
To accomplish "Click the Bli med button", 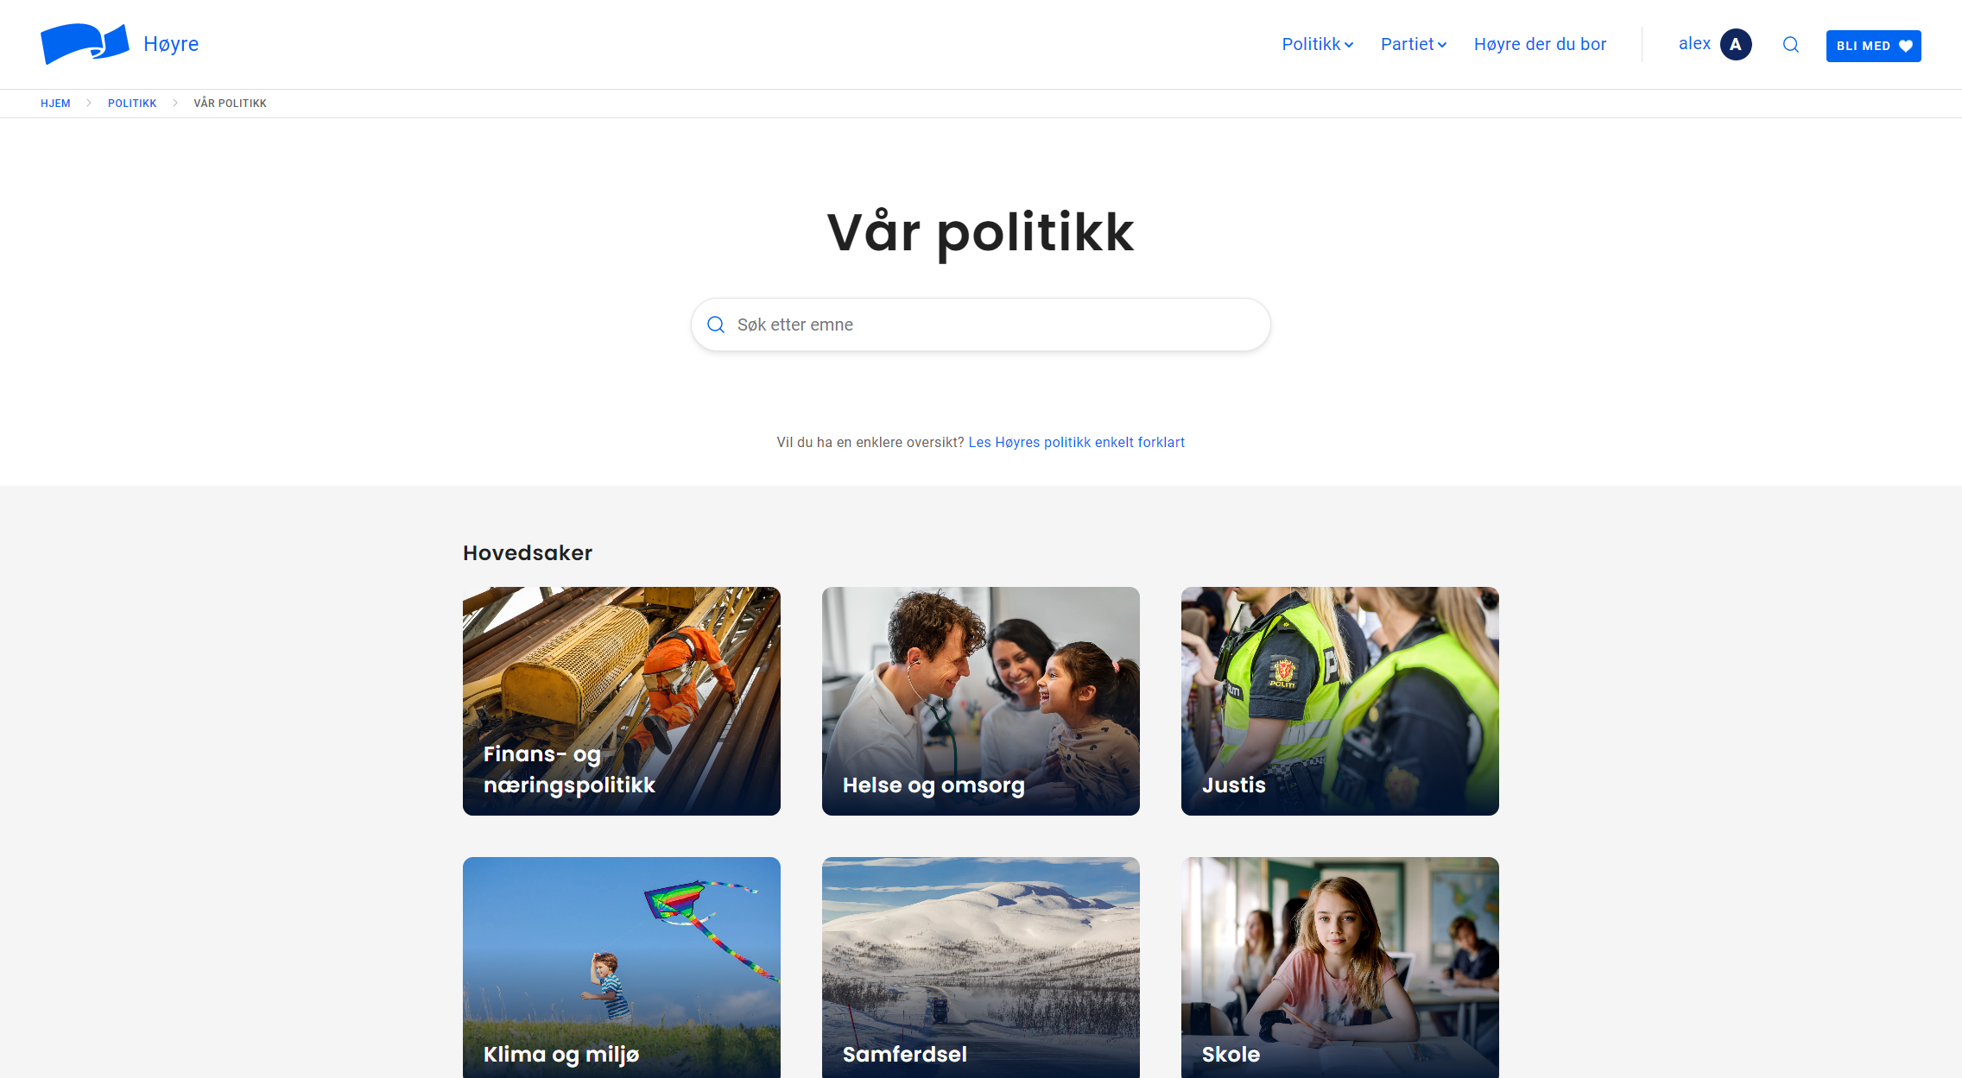I will [1873, 46].
